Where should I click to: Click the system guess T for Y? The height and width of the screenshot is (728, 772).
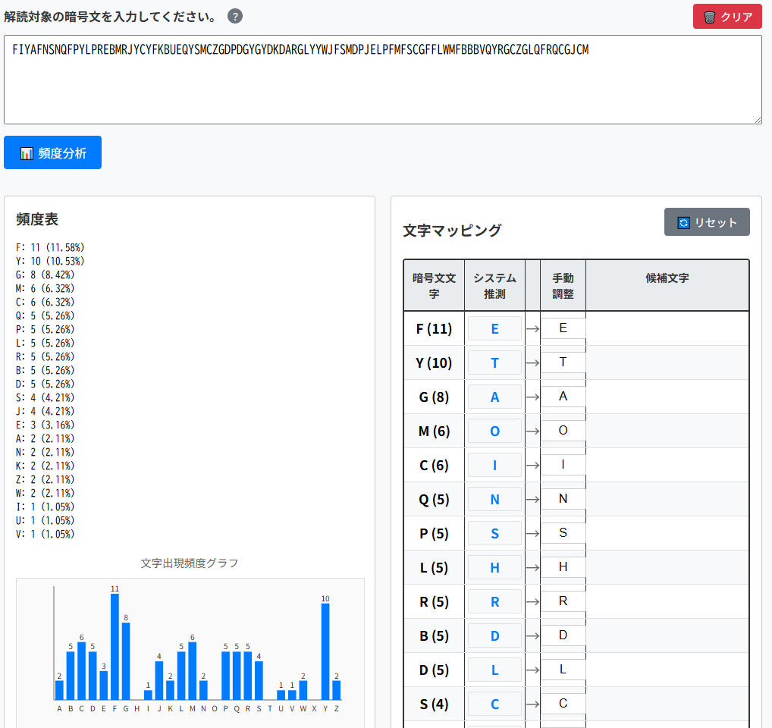pos(494,362)
